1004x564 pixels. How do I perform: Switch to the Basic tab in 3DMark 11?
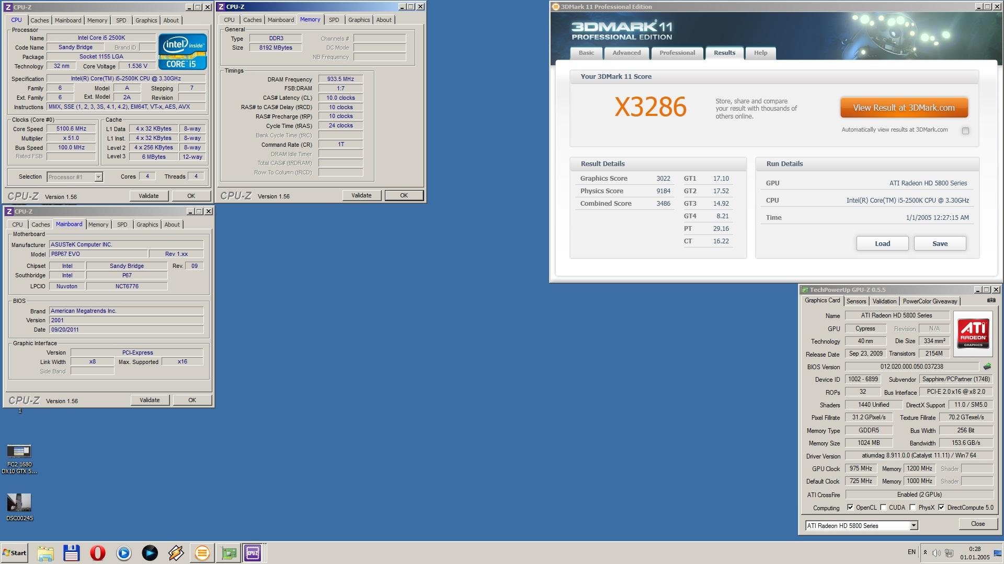586,53
